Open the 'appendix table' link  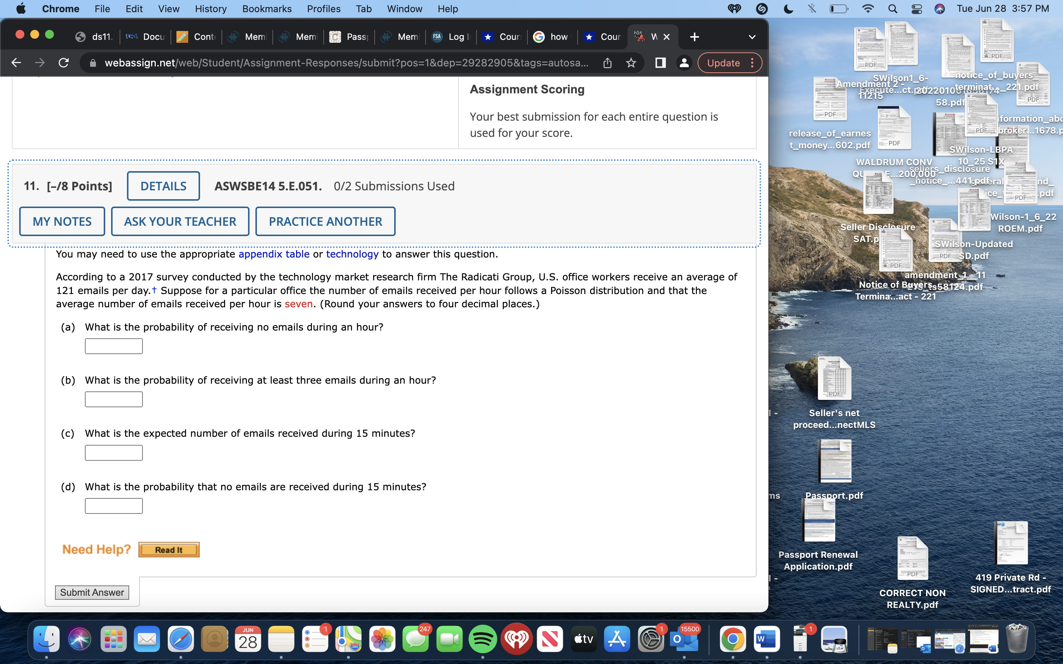coord(274,254)
